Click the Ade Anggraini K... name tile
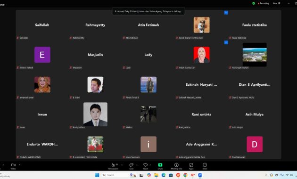297x179 pixels. point(202,144)
